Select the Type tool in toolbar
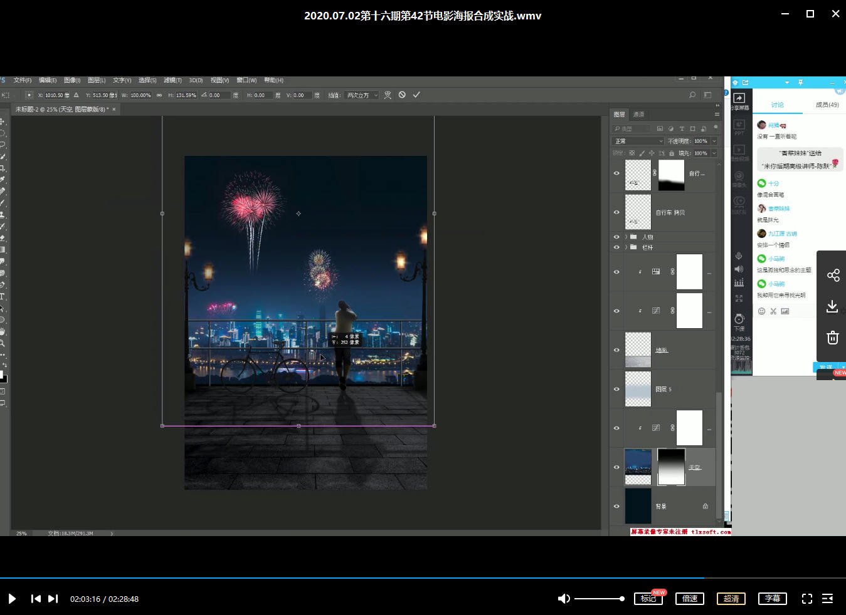 point(3,296)
